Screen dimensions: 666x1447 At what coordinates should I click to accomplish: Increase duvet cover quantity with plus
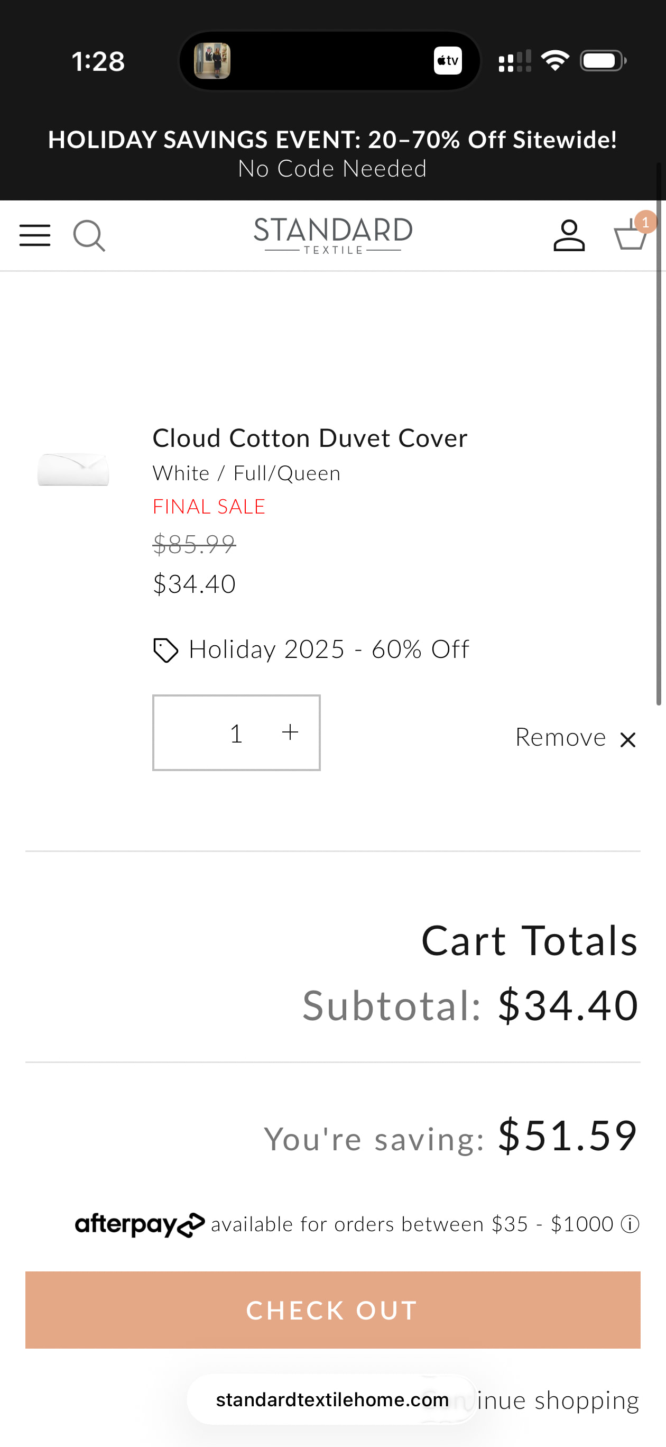click(290, 732)
